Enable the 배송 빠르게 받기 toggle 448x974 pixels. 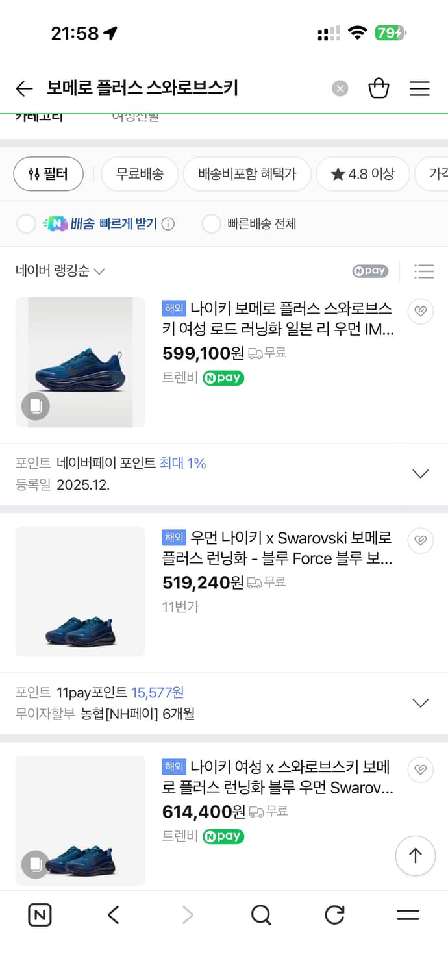26,223
